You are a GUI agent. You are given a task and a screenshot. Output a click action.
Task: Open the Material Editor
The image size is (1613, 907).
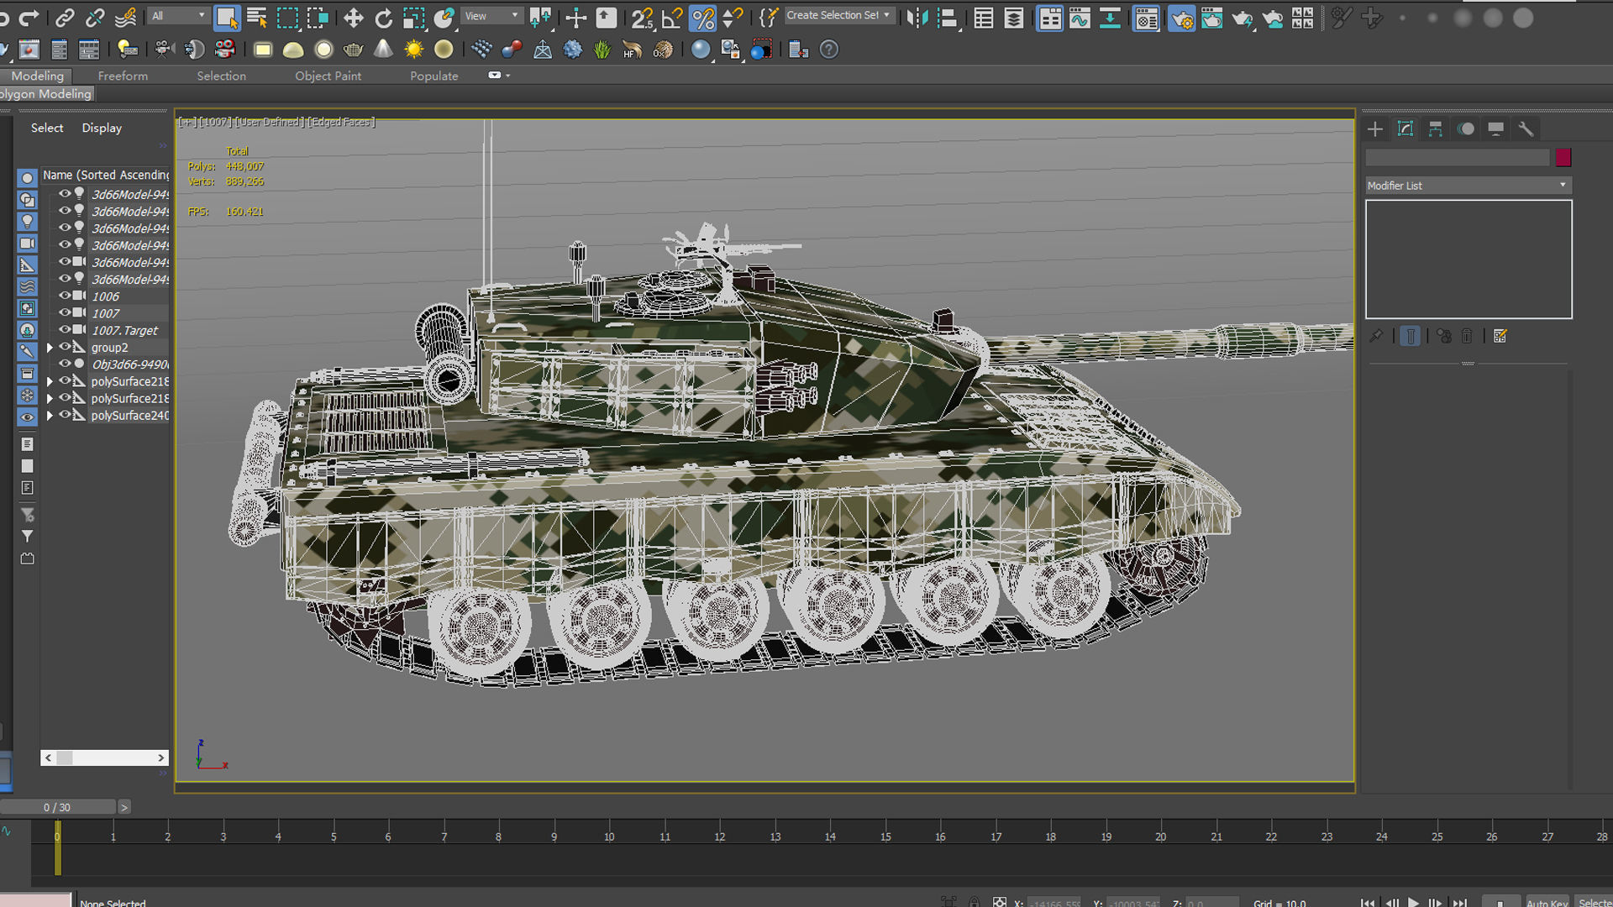point(1146,18)
